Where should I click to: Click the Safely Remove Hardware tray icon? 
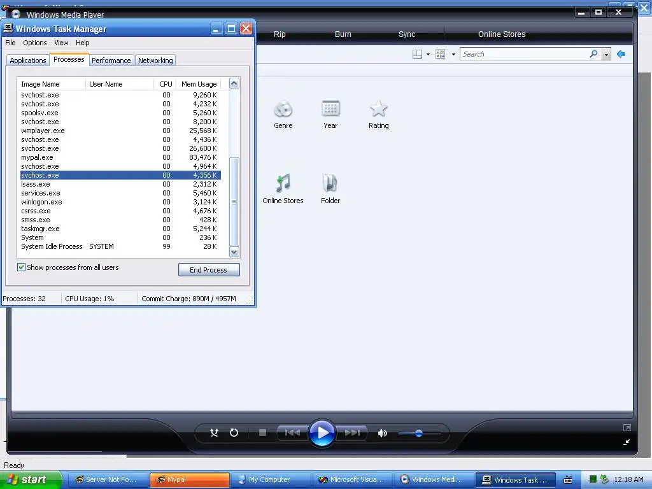coord(604,479)
